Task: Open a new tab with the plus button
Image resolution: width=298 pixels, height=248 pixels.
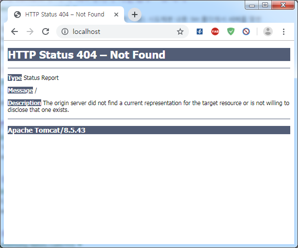Action: pos(135,15)
